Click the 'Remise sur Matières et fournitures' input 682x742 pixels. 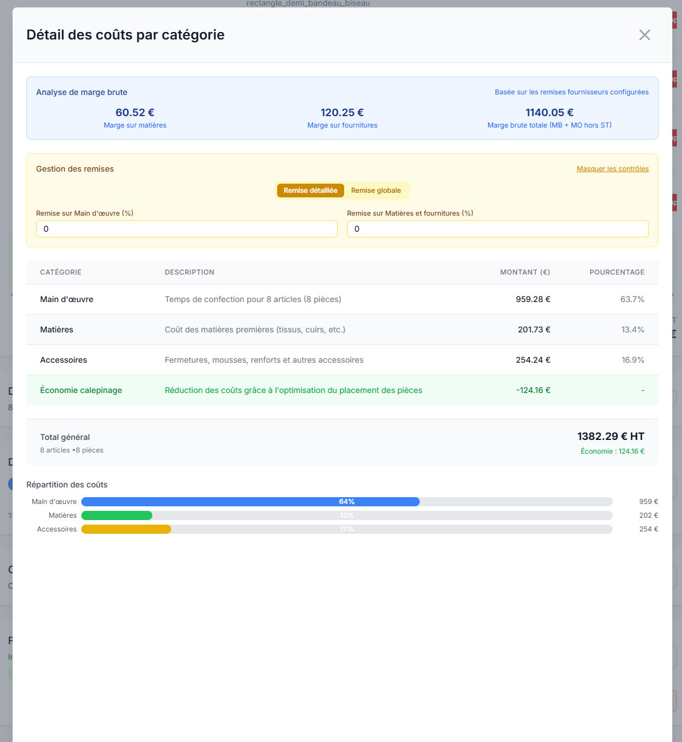click(x=497, y=229)
